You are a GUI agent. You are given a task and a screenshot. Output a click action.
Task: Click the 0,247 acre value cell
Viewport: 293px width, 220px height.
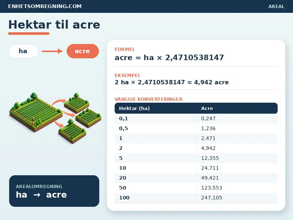coord(208,118)
